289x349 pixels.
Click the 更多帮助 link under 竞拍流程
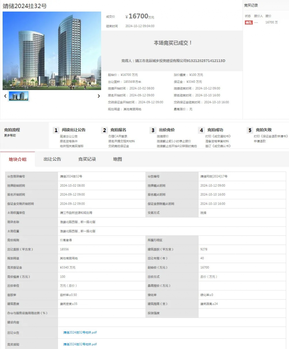coord(10,135)
